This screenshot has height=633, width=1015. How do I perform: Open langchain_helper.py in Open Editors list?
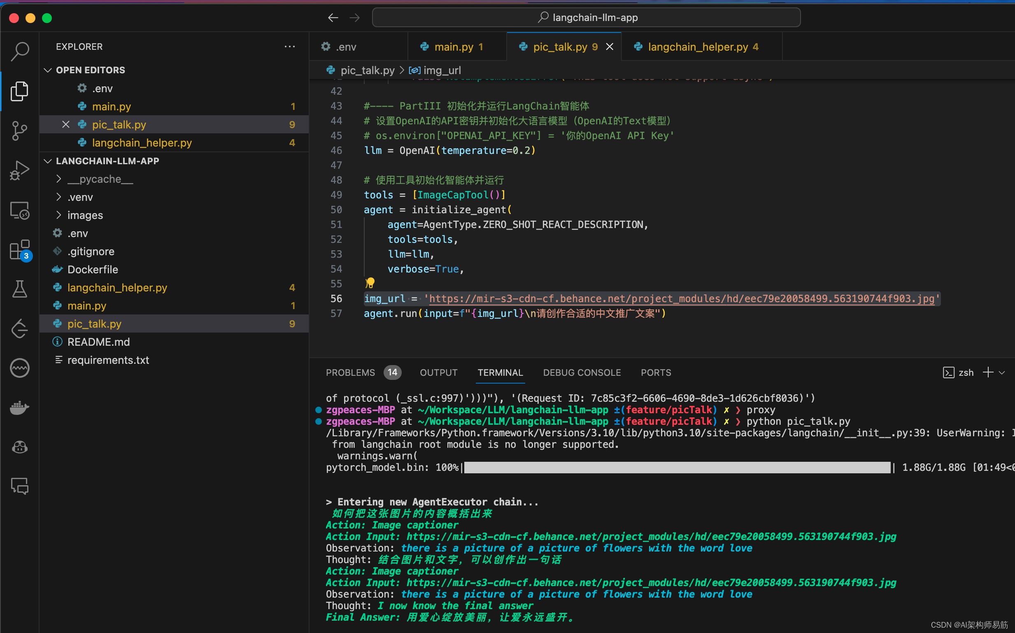coord(174,142)
